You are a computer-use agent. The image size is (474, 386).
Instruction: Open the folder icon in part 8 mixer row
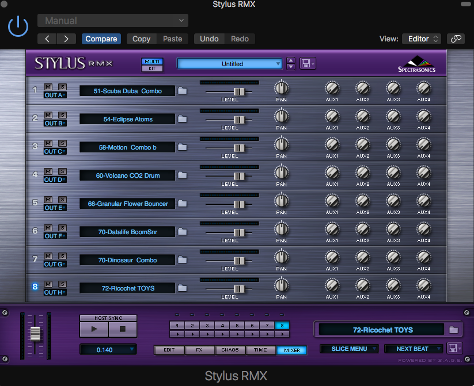tap(182, 288)
